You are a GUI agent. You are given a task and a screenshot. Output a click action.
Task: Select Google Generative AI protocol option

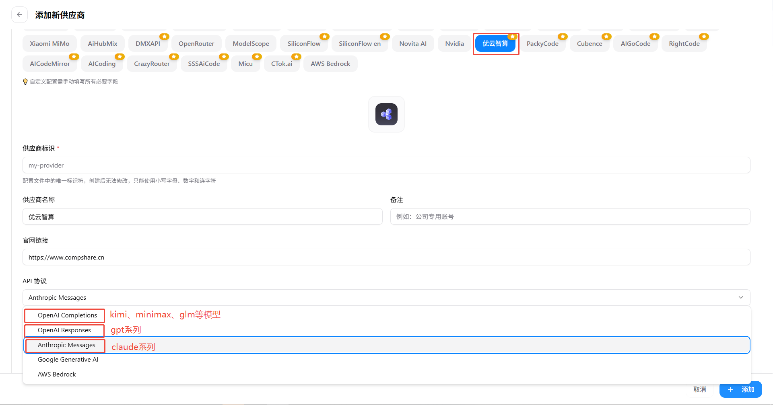(x=68, y=360)
